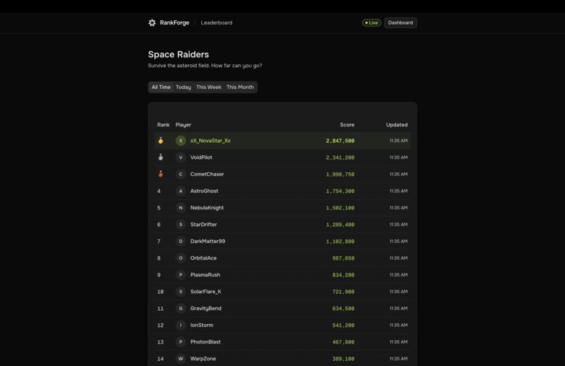This screenshot has height=366, width=565.
Task: Click the bronze medal icon beside CometChaser
Action: 161,174
